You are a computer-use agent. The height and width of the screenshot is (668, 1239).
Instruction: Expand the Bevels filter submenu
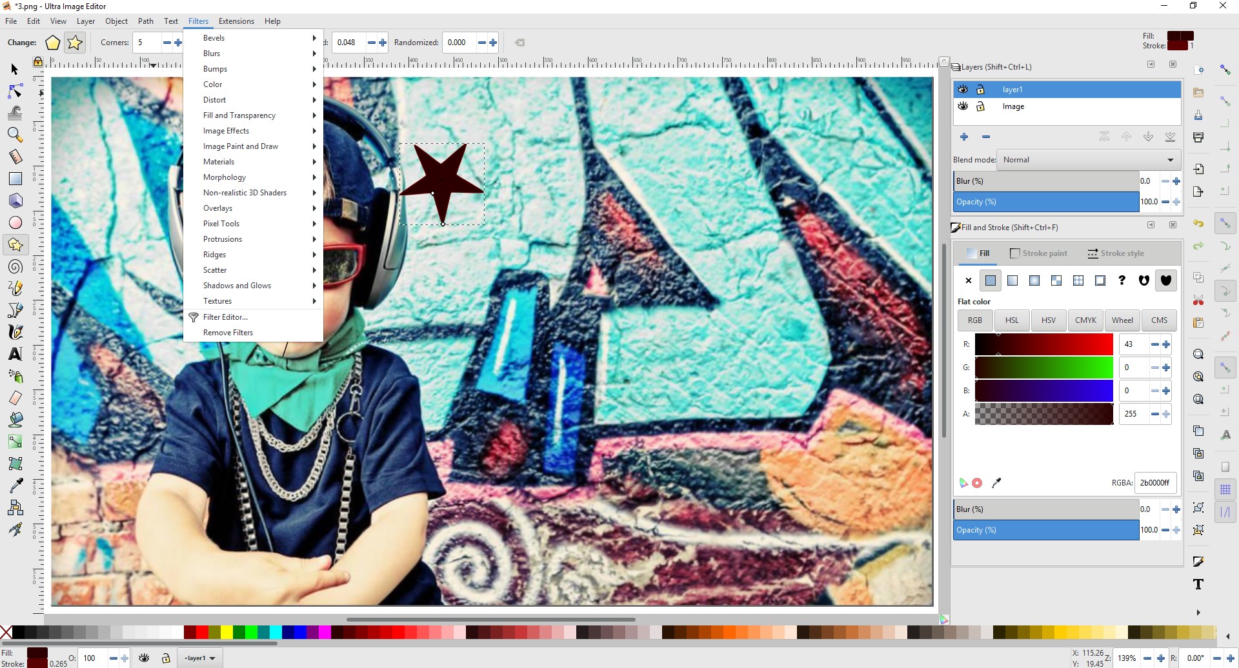[x=254, y=38]
